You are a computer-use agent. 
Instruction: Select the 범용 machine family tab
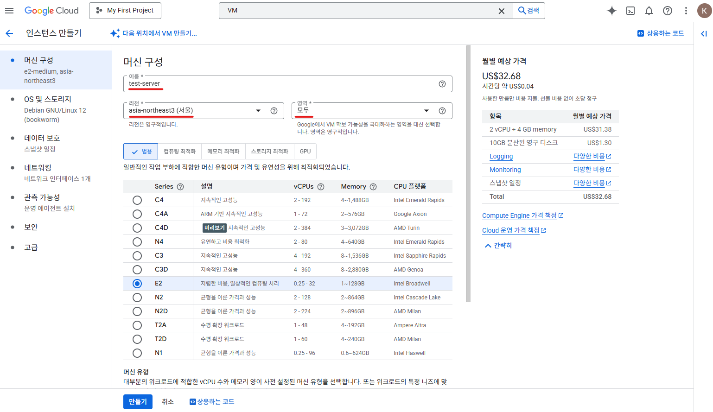coord(141,152)
